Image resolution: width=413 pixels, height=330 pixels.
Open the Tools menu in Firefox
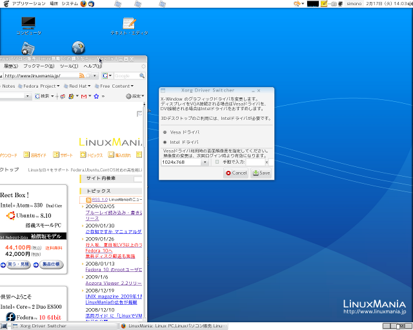68,66
